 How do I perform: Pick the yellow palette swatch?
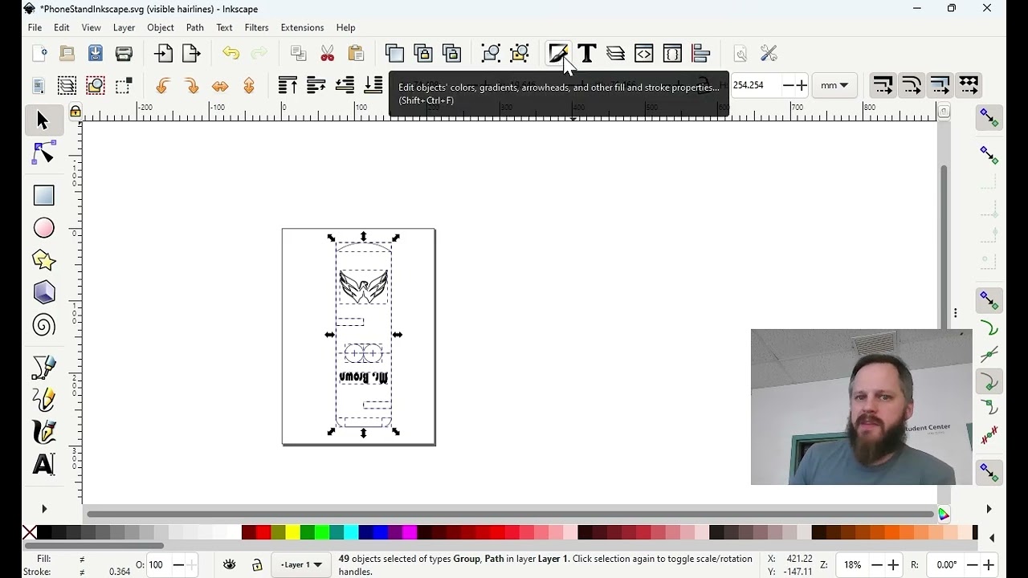coord(292,532)
